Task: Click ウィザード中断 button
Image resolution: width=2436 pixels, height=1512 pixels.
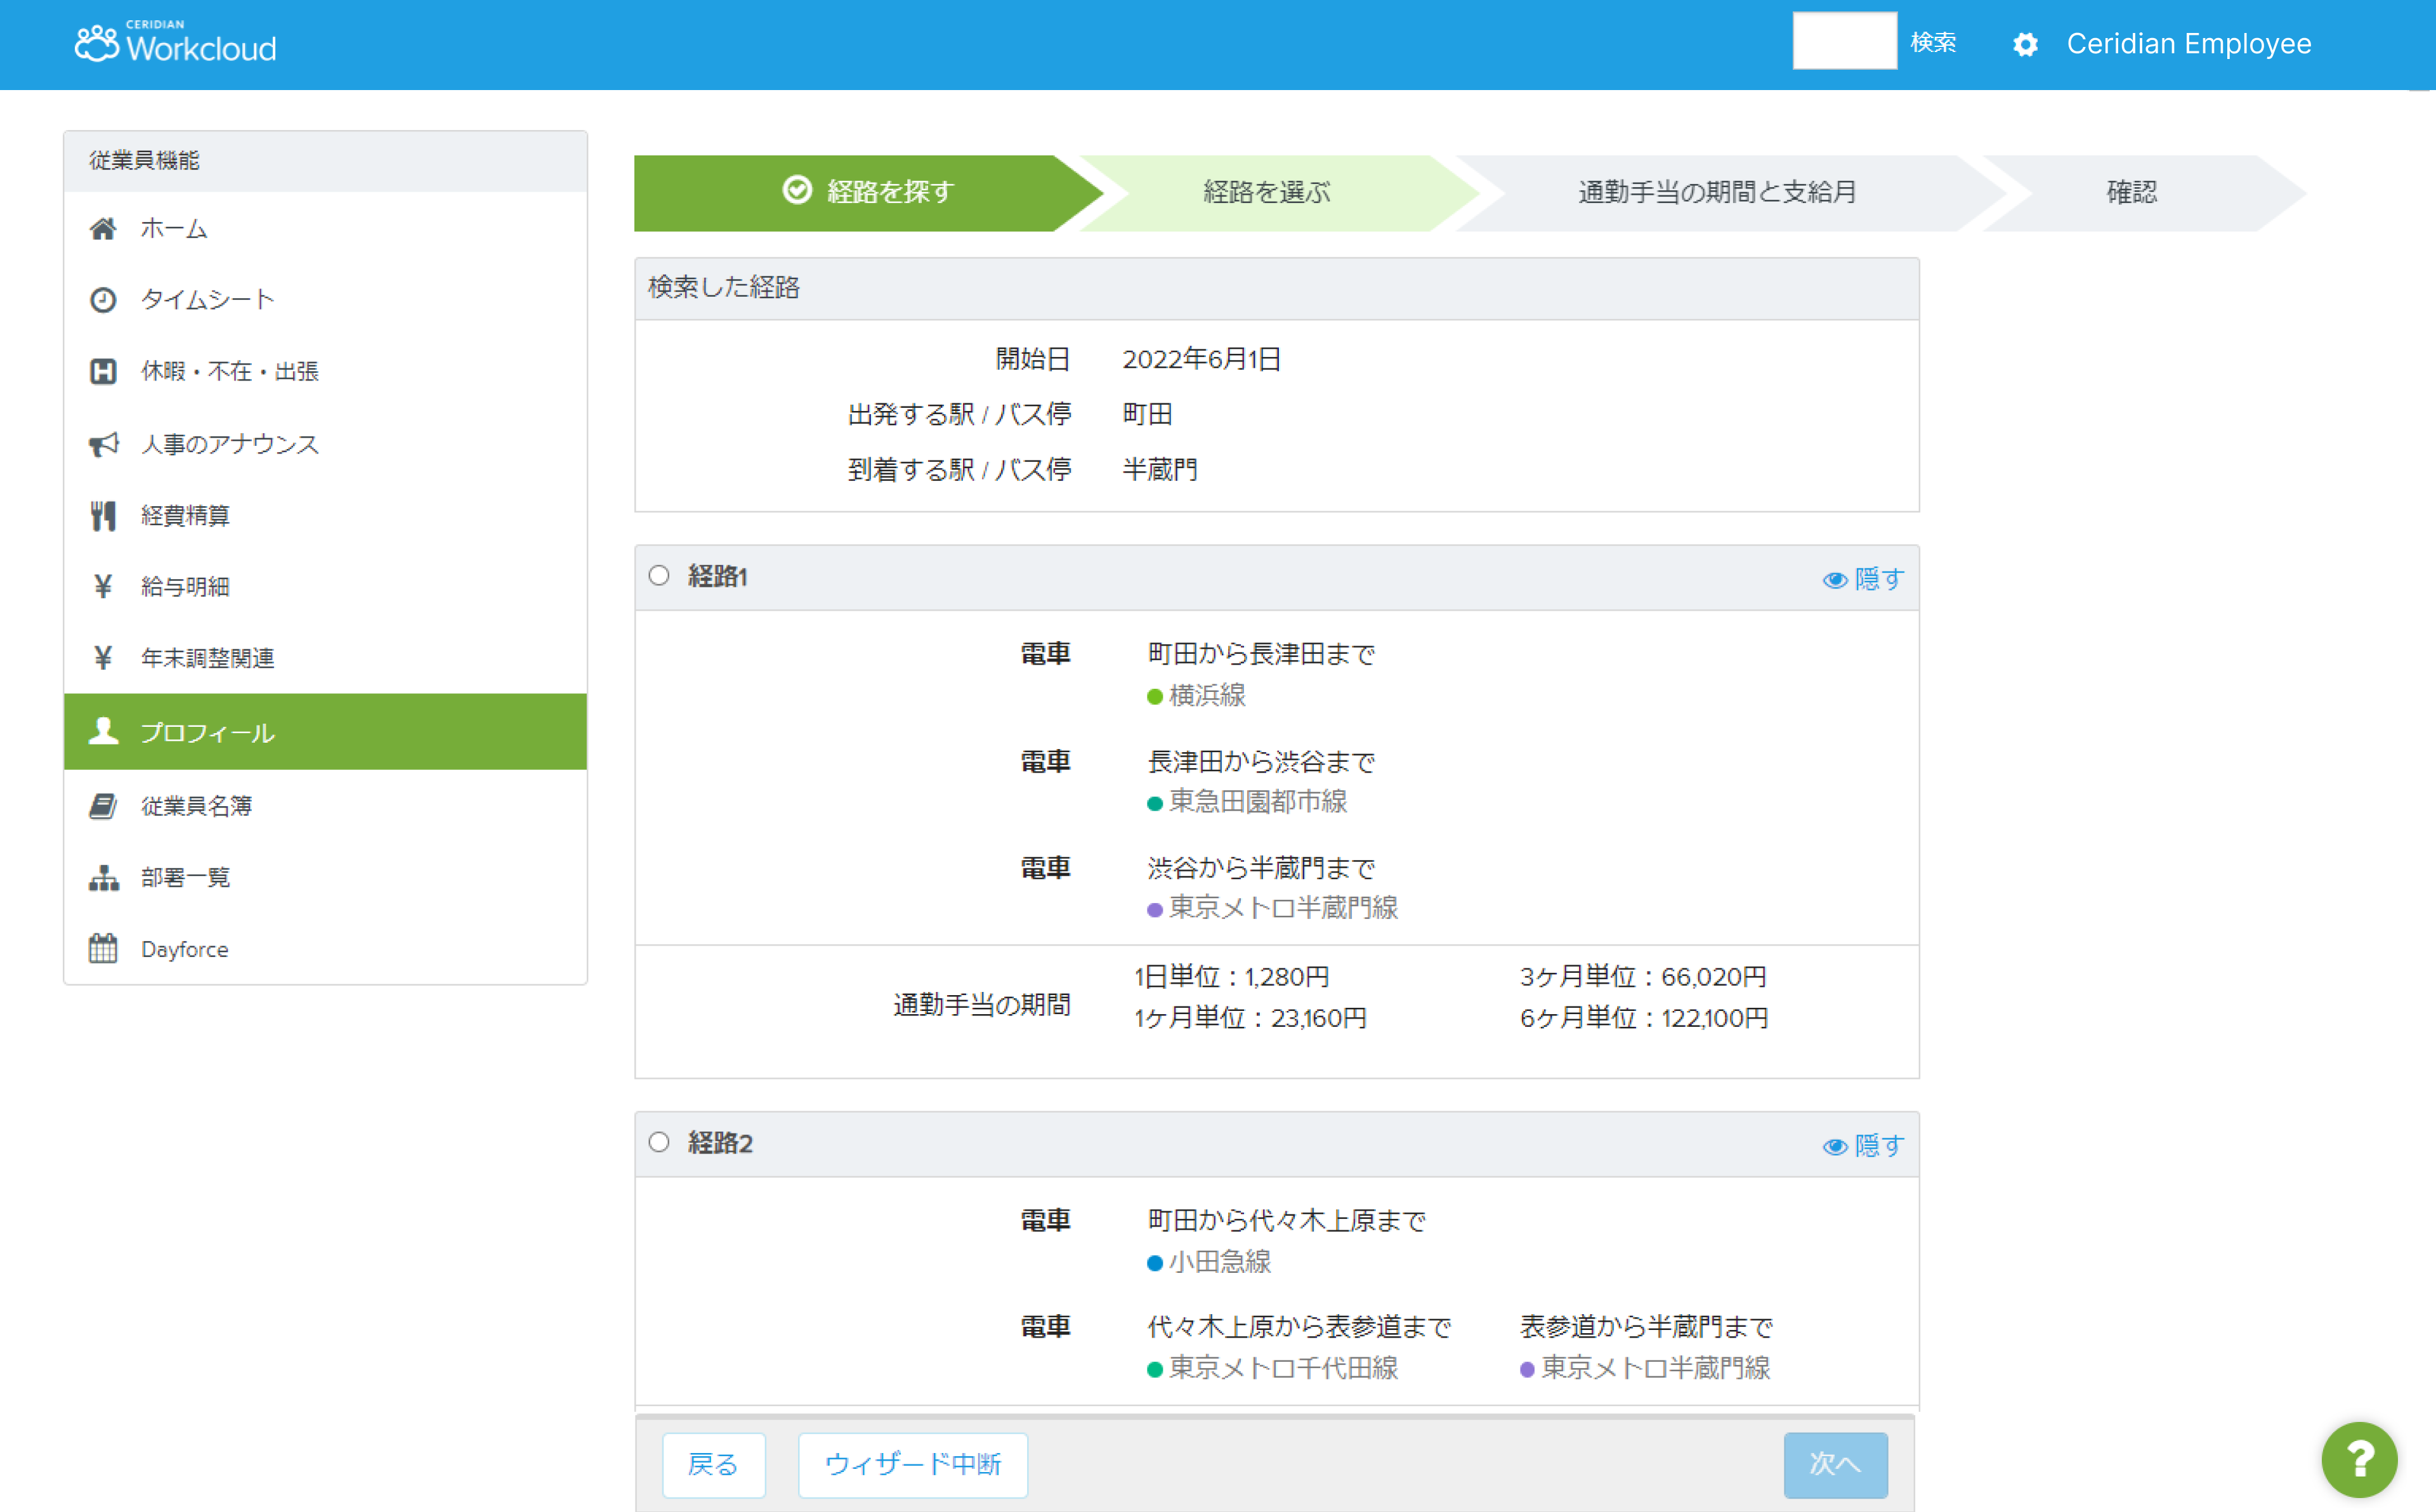Action: coord(912,1465)
